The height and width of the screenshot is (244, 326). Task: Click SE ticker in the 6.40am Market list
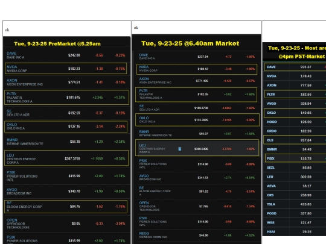141,106
